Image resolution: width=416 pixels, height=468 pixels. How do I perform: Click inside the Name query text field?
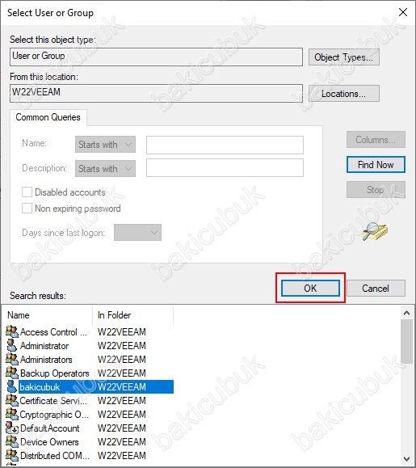tap(225, 145)
